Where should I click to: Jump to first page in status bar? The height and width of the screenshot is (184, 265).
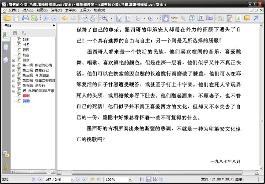(34, 179)
